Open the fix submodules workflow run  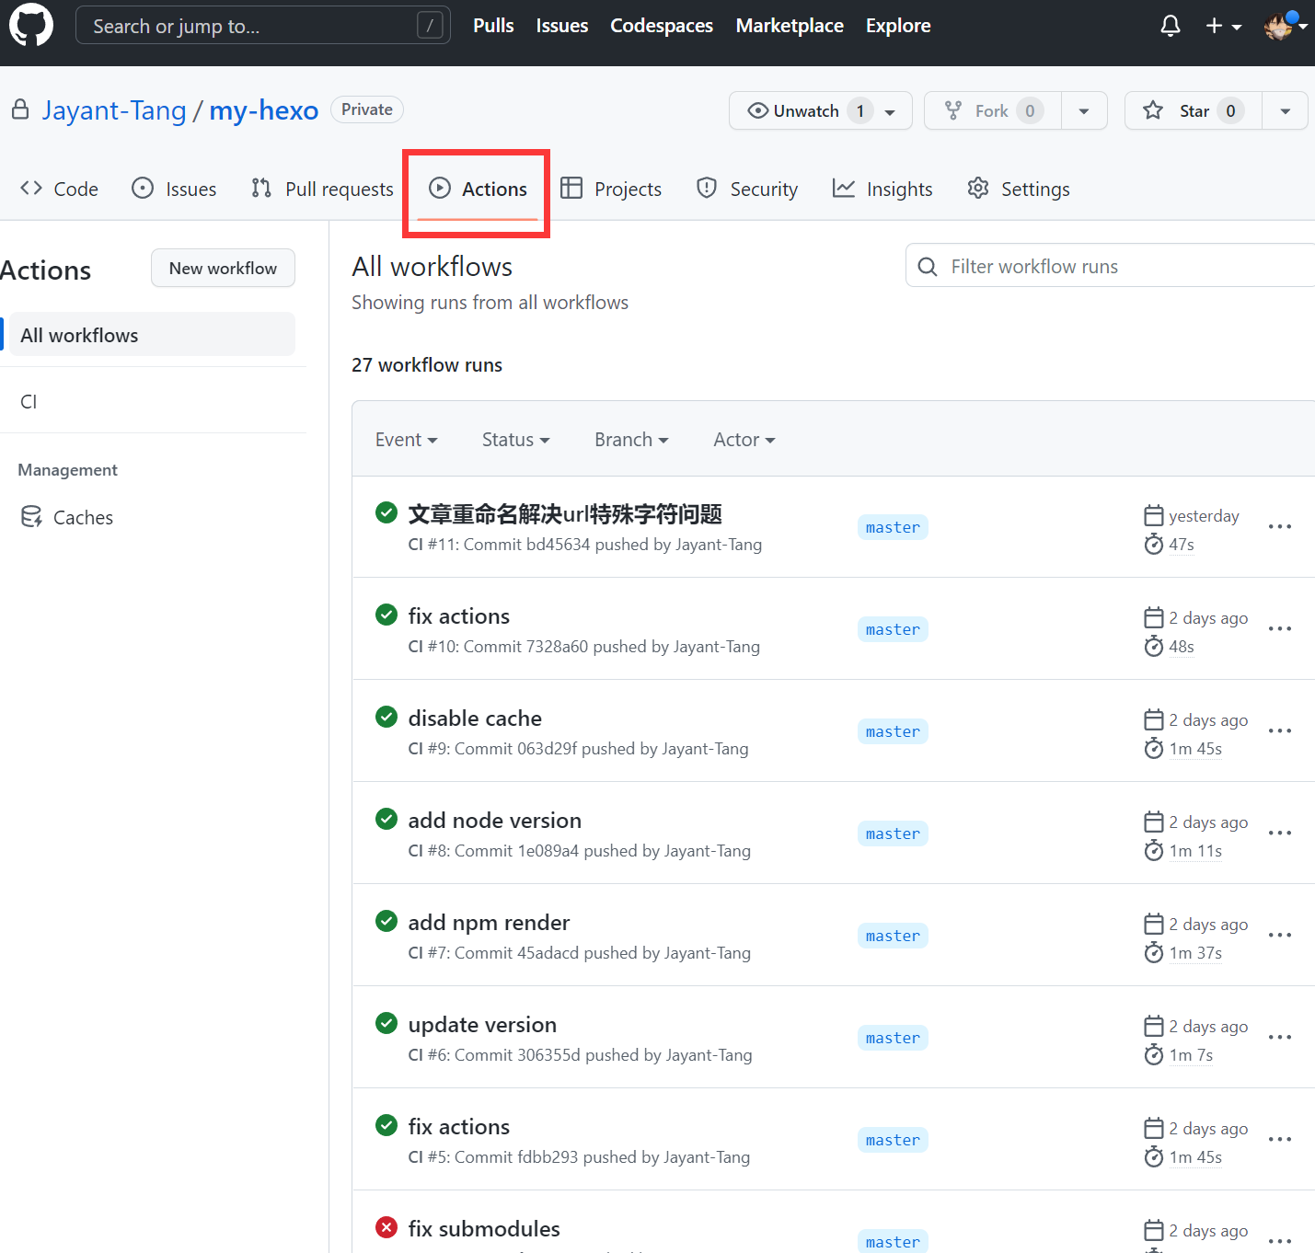click(484, 1228)
